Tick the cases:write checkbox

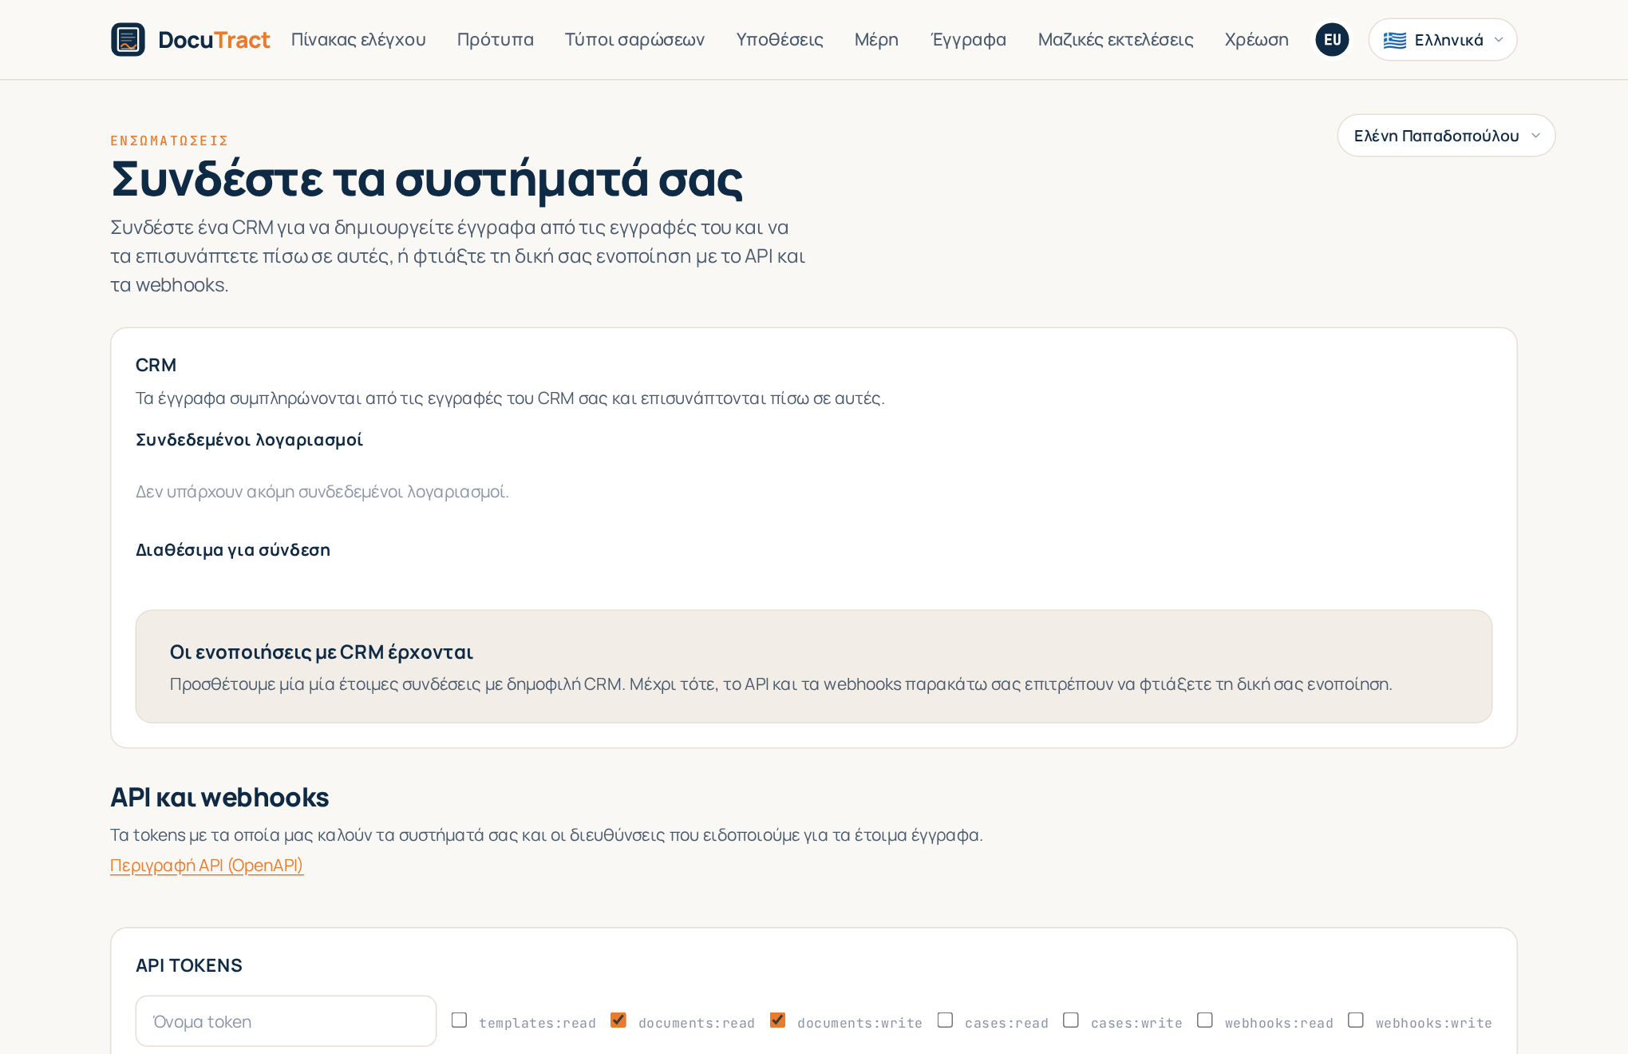[x=1071, y=1020]
